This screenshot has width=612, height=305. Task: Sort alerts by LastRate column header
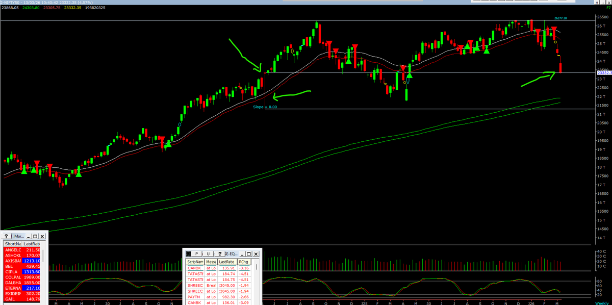227,261
